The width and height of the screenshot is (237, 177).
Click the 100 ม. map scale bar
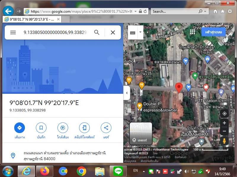click(211, 150)
